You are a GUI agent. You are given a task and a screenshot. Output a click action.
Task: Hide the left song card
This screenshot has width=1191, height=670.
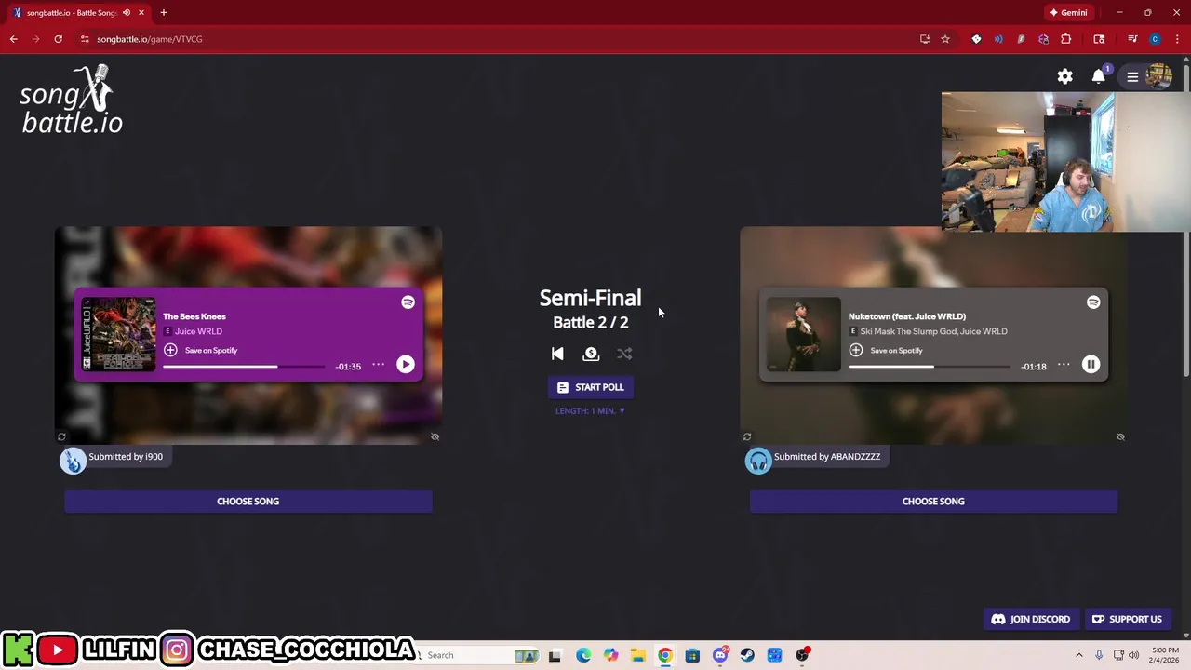point(435,436)
